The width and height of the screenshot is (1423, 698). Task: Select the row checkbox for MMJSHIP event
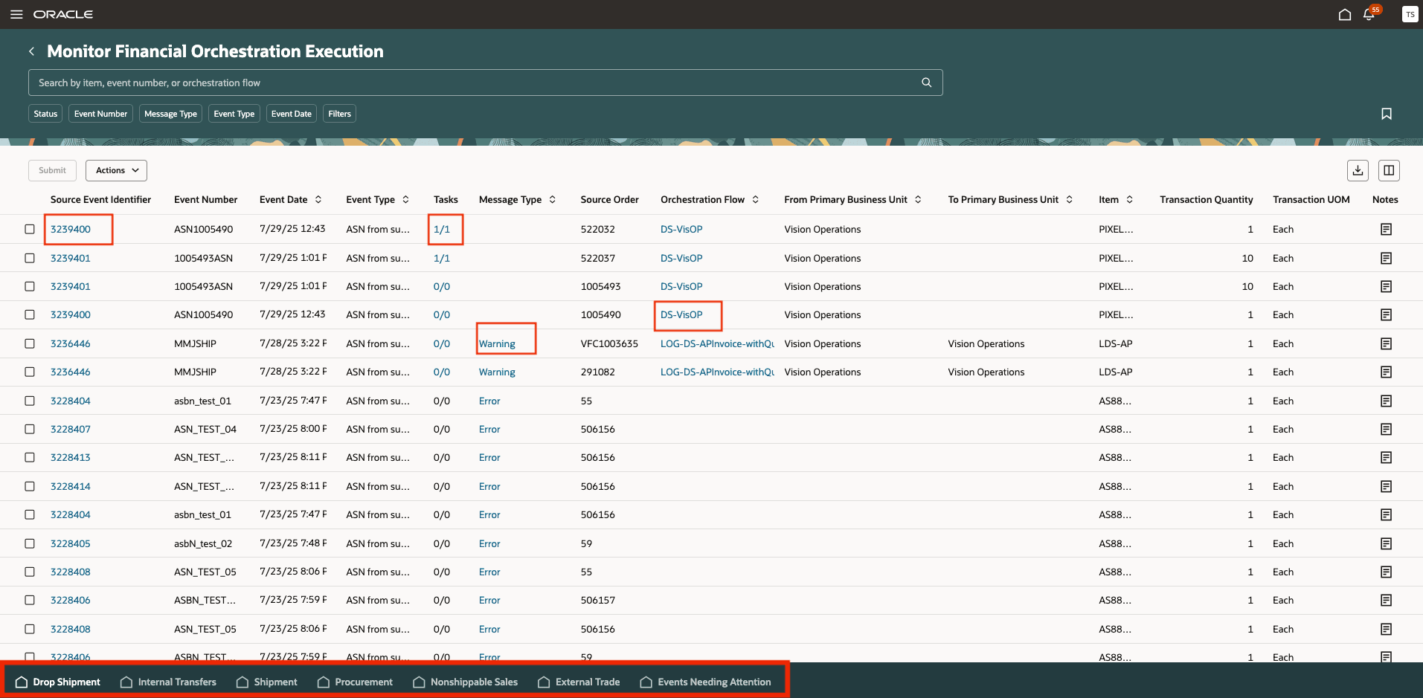click(x=30, y=343)
